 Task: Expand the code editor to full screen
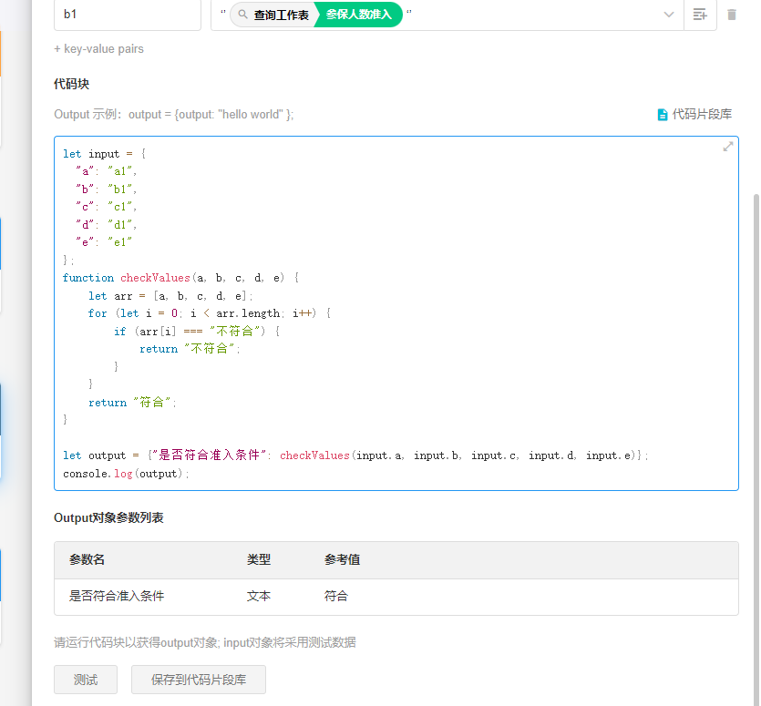pyautogui.click(x=728, y=147)
